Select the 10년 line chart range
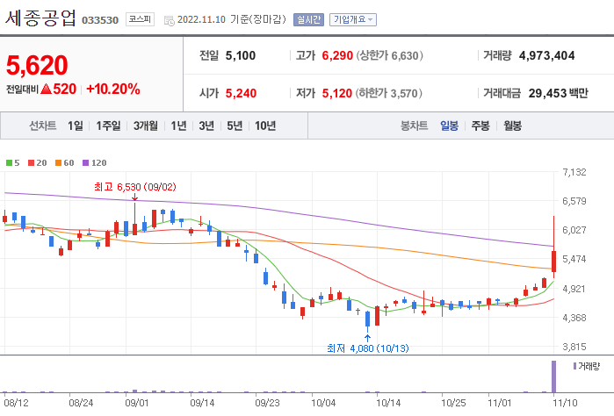This screenshot has height=416, width=614. tap(265, 126)
